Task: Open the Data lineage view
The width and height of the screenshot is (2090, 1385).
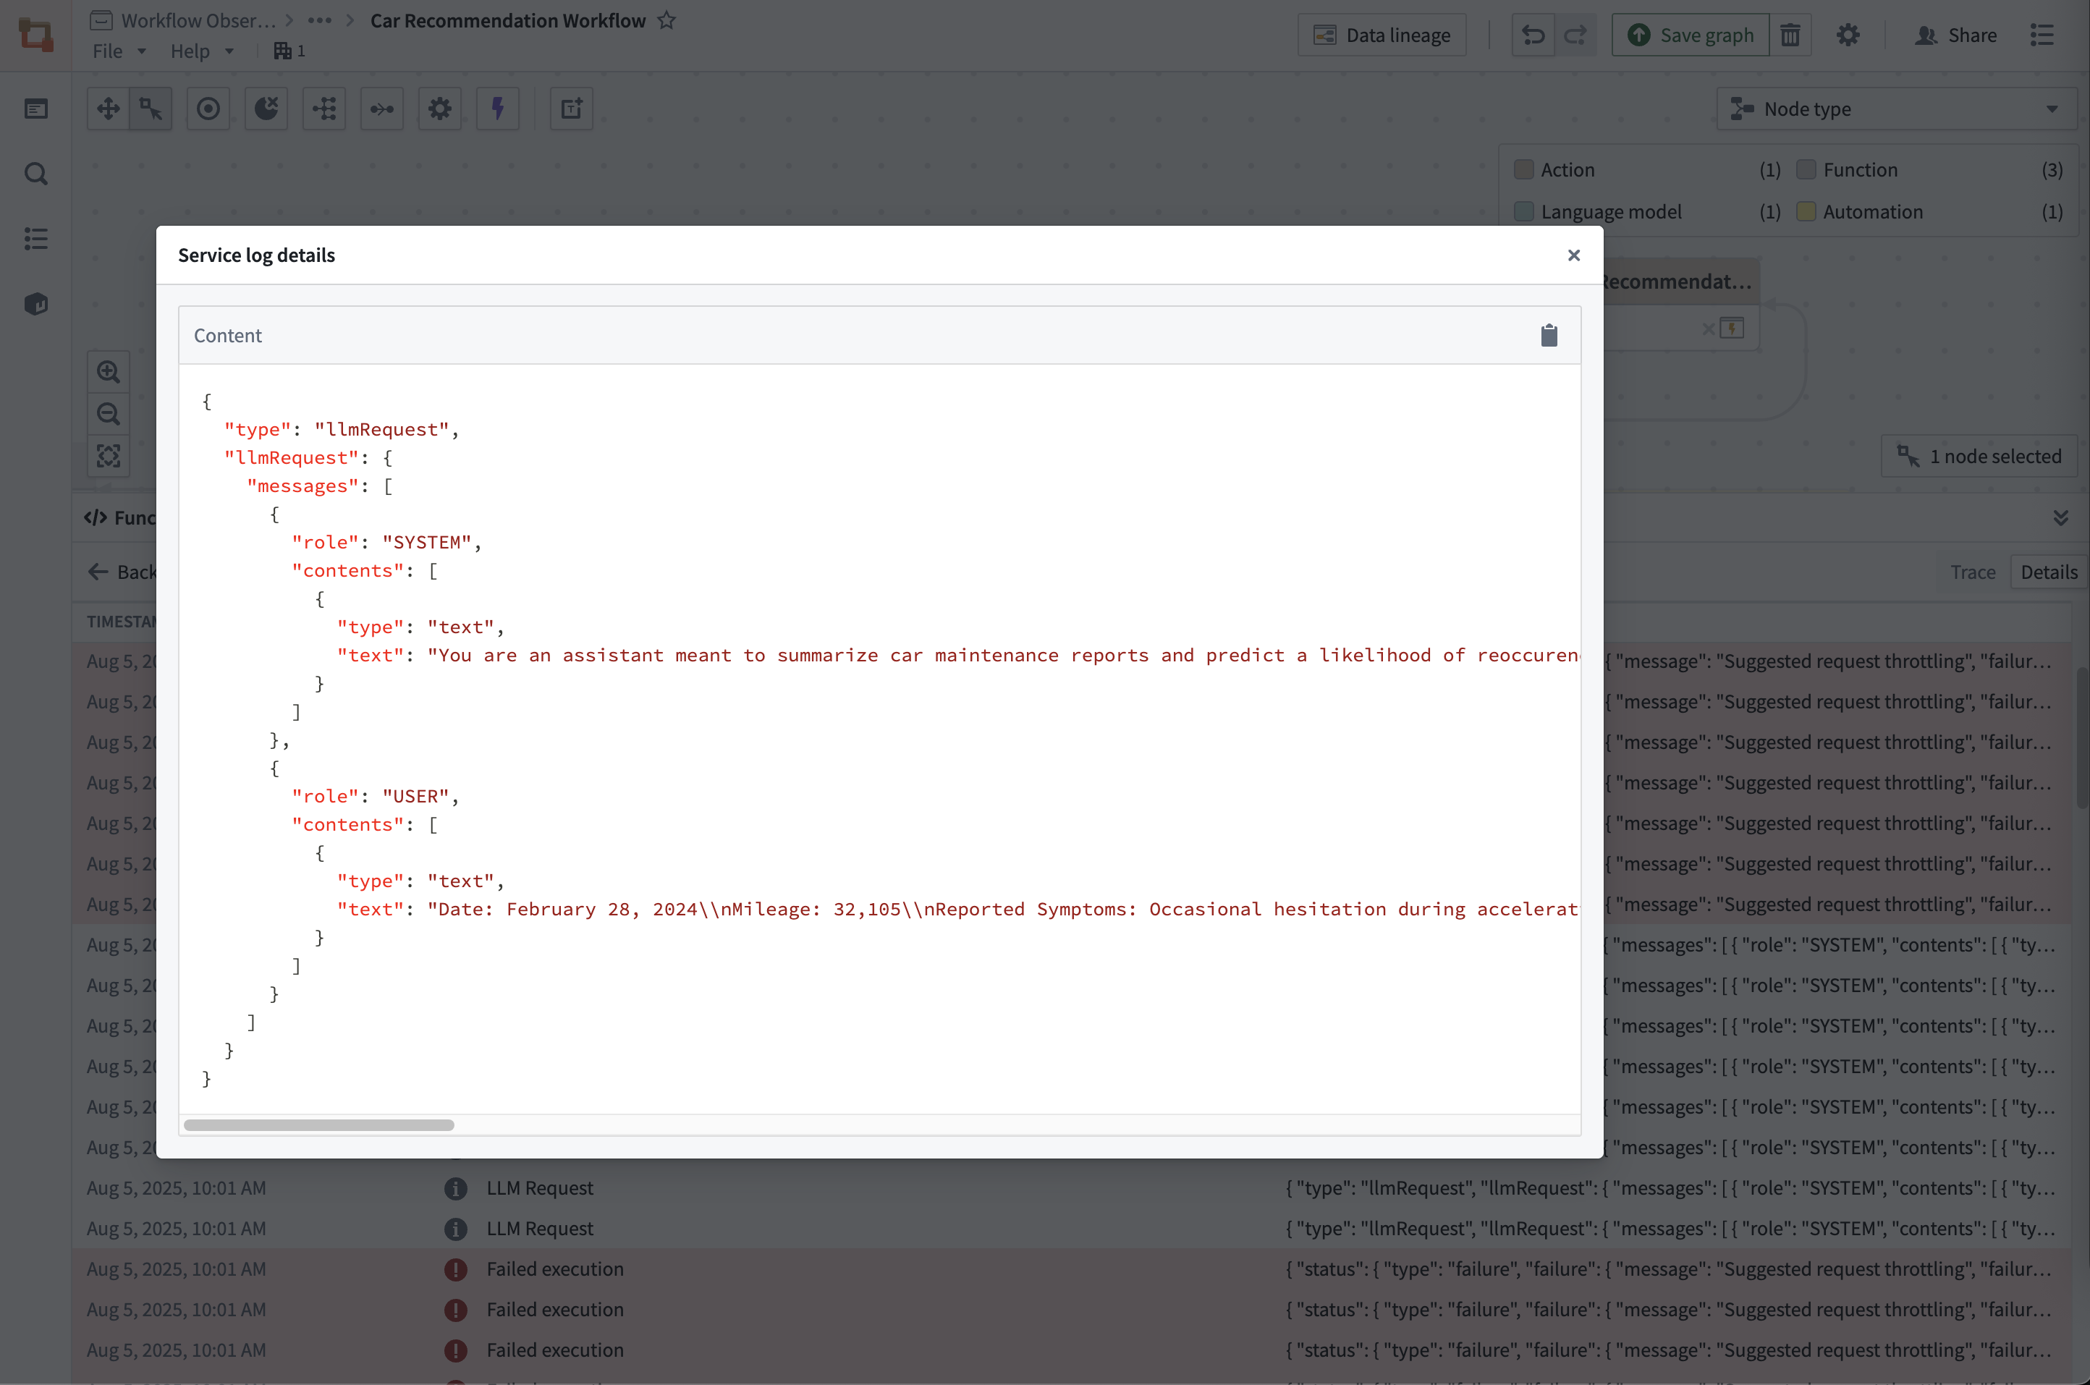Action: tap(1382, 35)
